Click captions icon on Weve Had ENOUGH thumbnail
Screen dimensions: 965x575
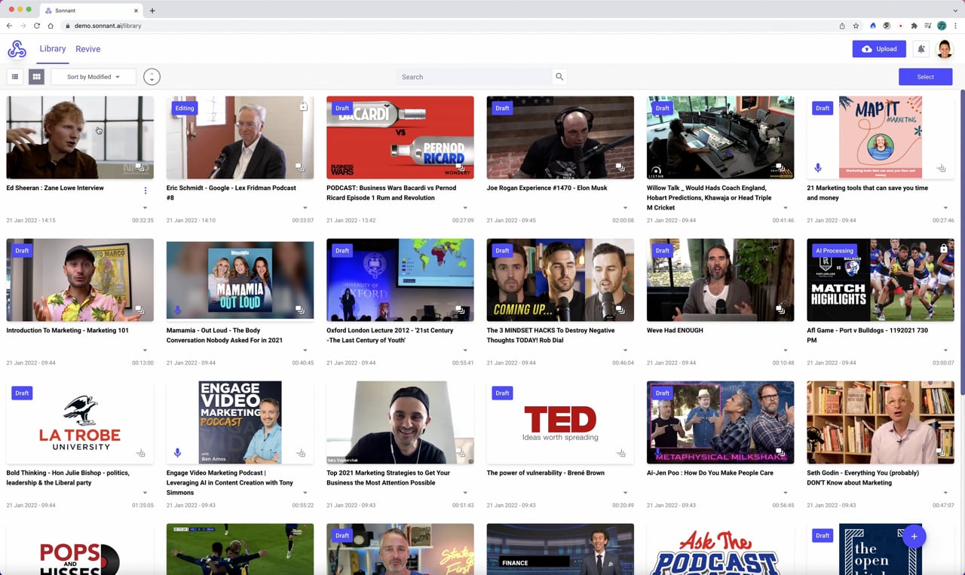tap(780, 310)
